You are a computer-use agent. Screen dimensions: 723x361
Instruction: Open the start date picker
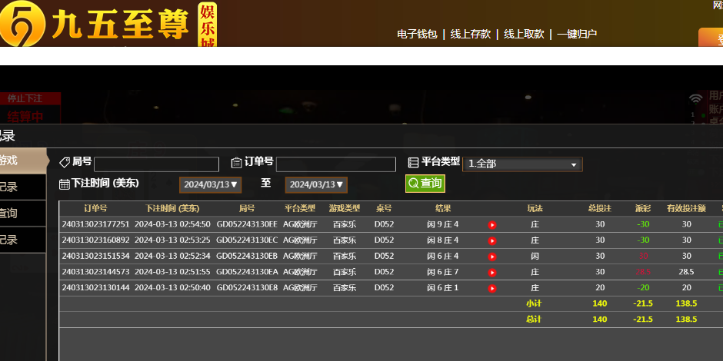(211, 185)
